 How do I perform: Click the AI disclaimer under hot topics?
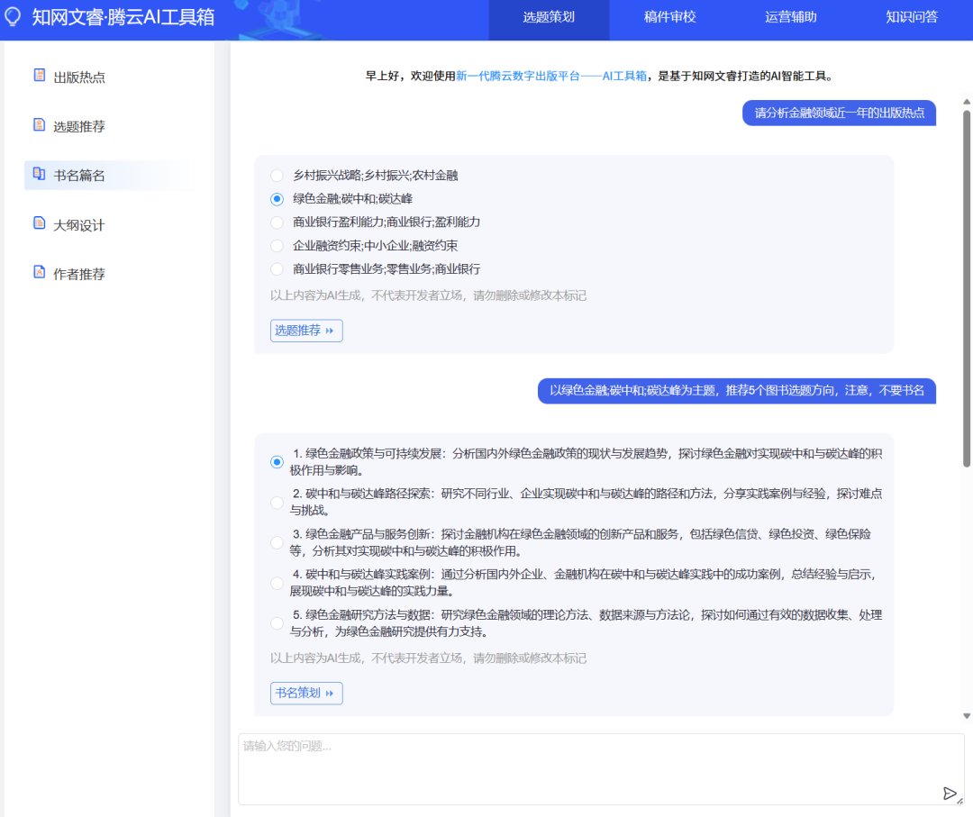[428, 296]
